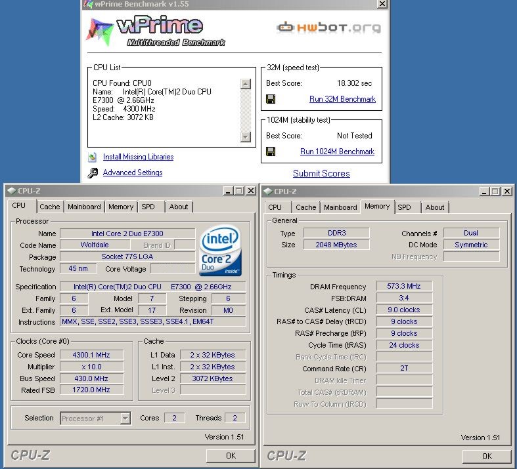517x469 pixels.
Task: Click the CPU List scrollbar track
Action: [x=246, y=110]
